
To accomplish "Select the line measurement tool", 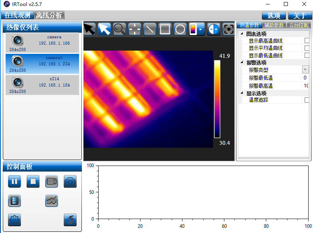I will [x=150, y=29].
